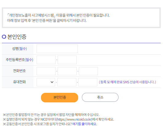Click the 휴대전화 row label

[x=19, y=82]
